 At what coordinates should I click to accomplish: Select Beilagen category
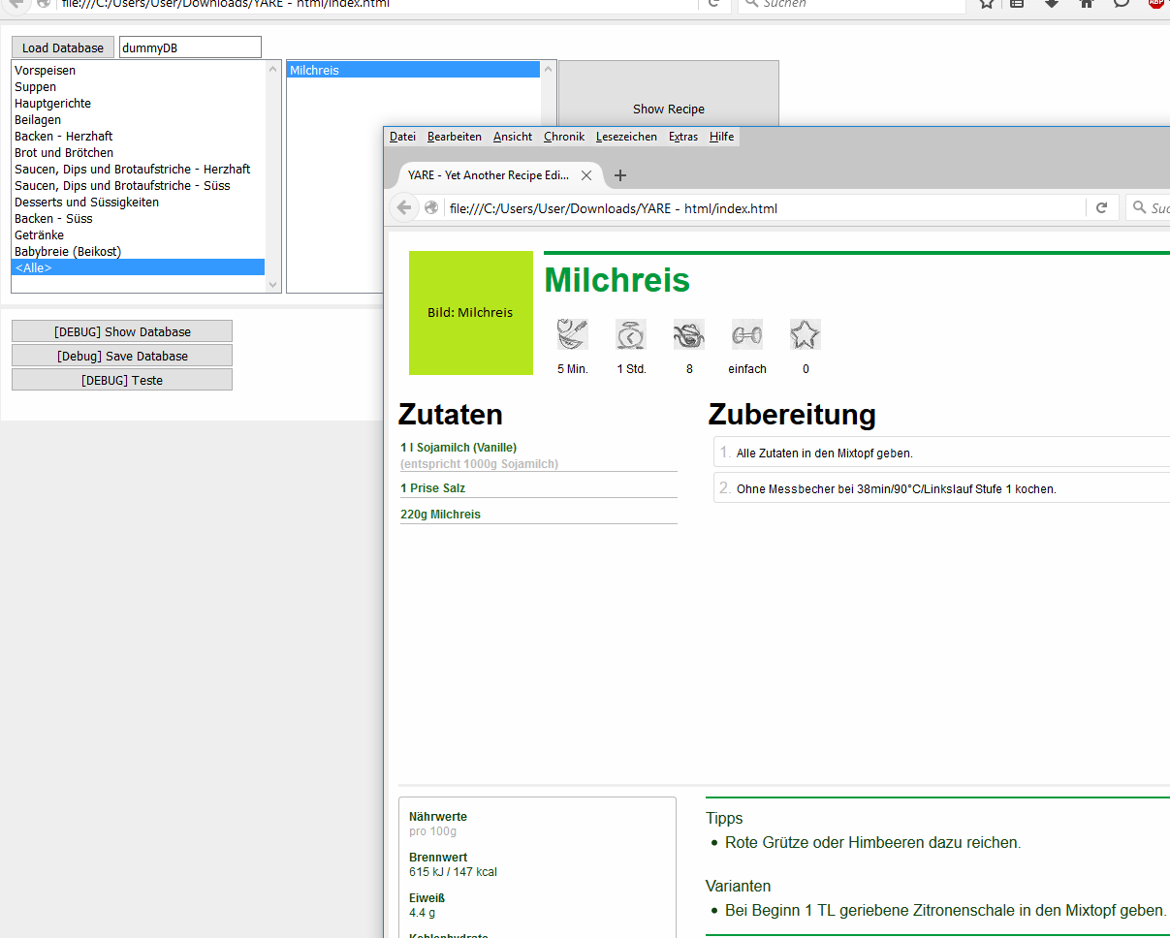pos(139,120)
